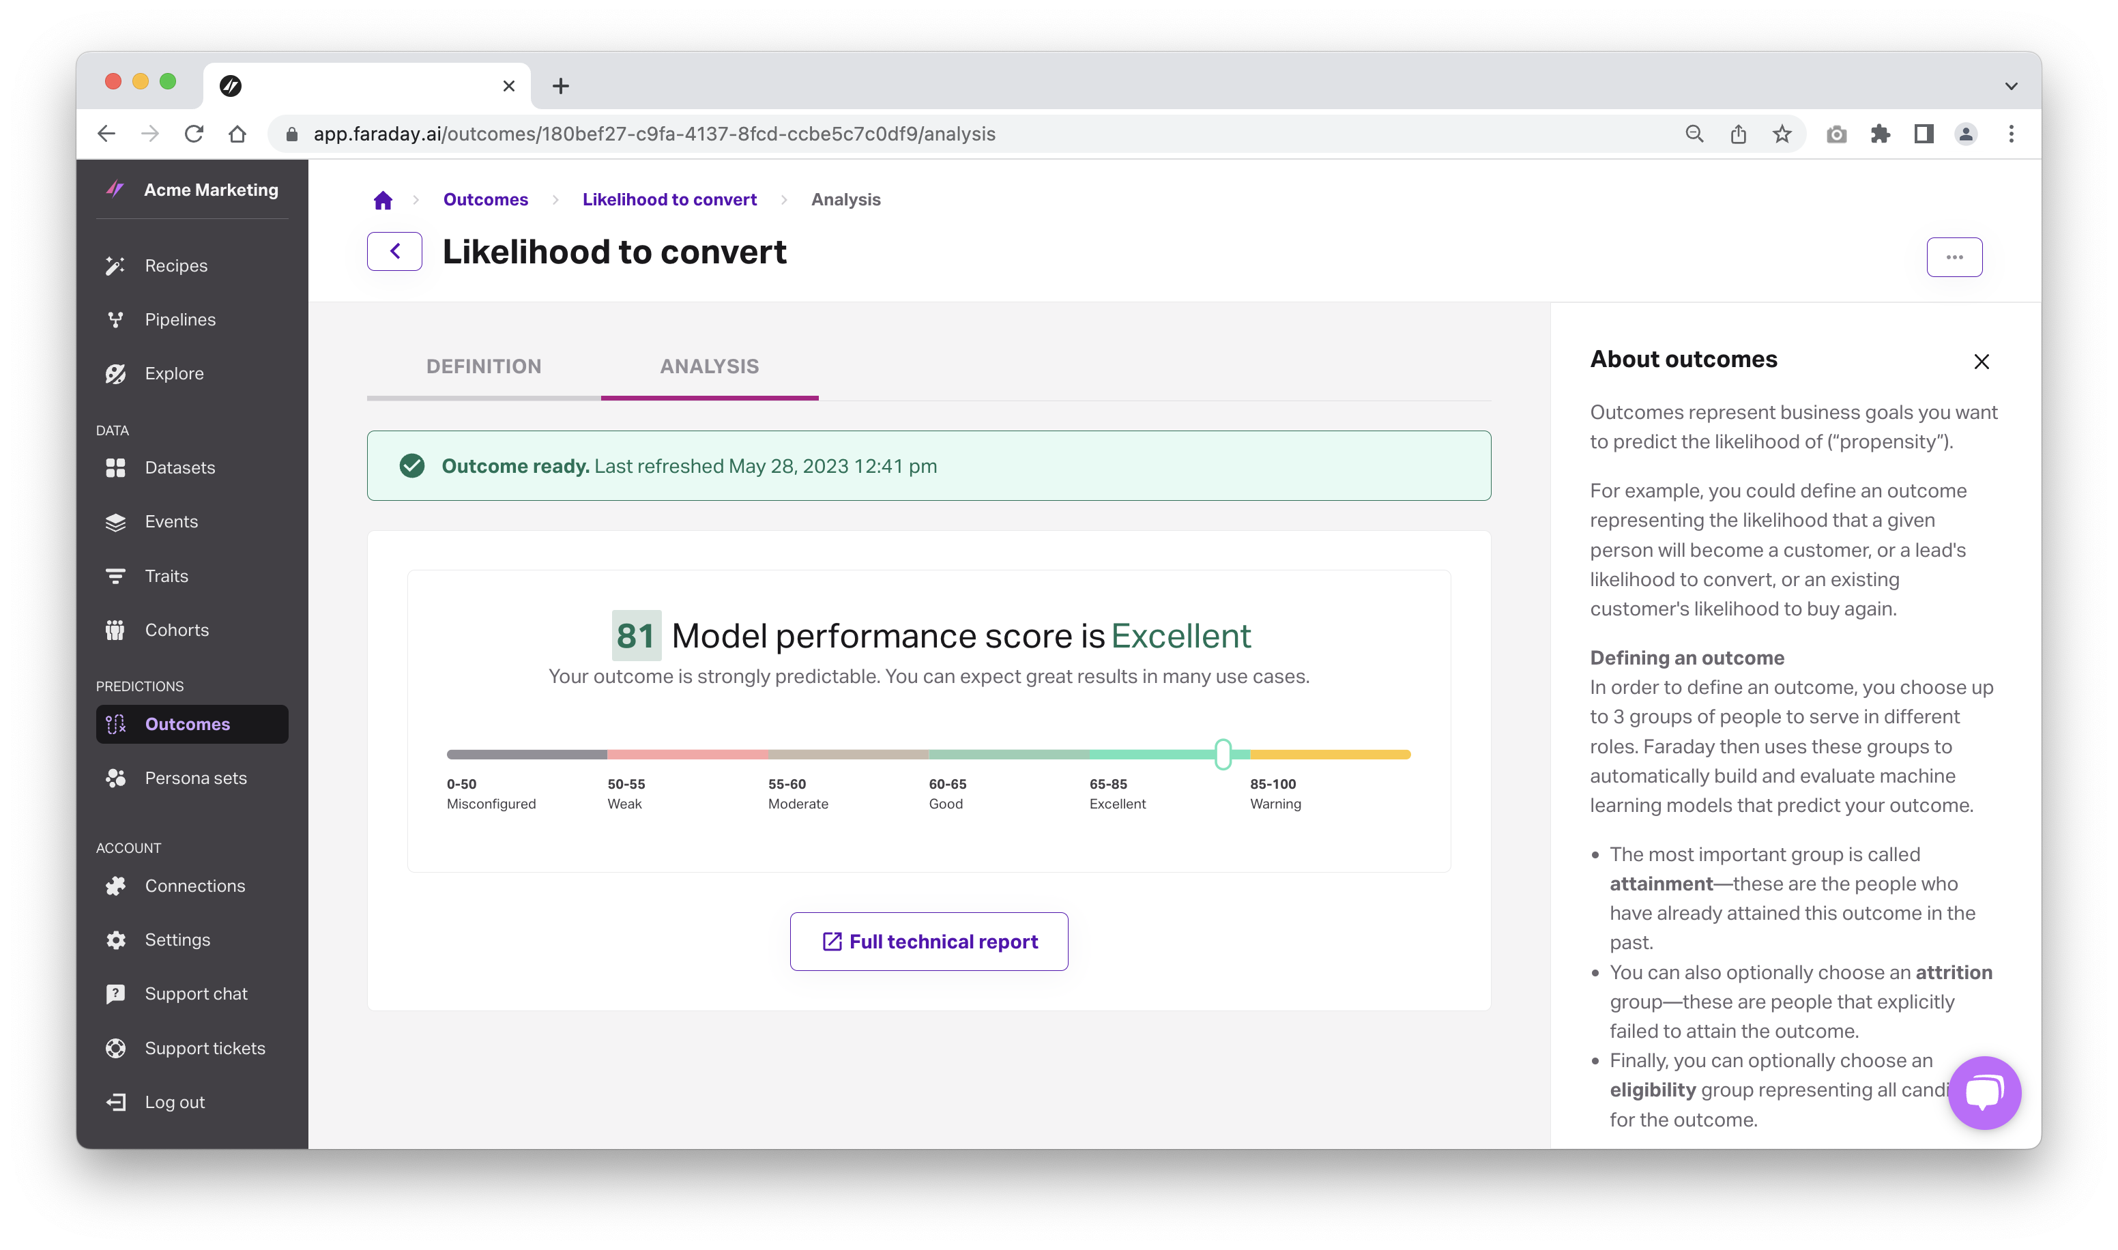Screen dimensions: 2118x1250
Task: Click the Datasets icon under Data
Action: 117,467
